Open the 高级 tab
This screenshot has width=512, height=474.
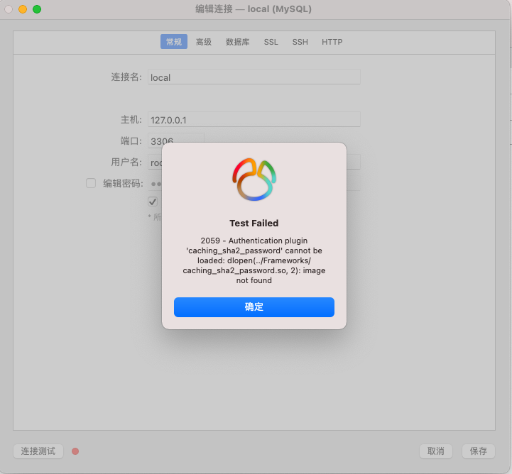[x=204, y=42]
